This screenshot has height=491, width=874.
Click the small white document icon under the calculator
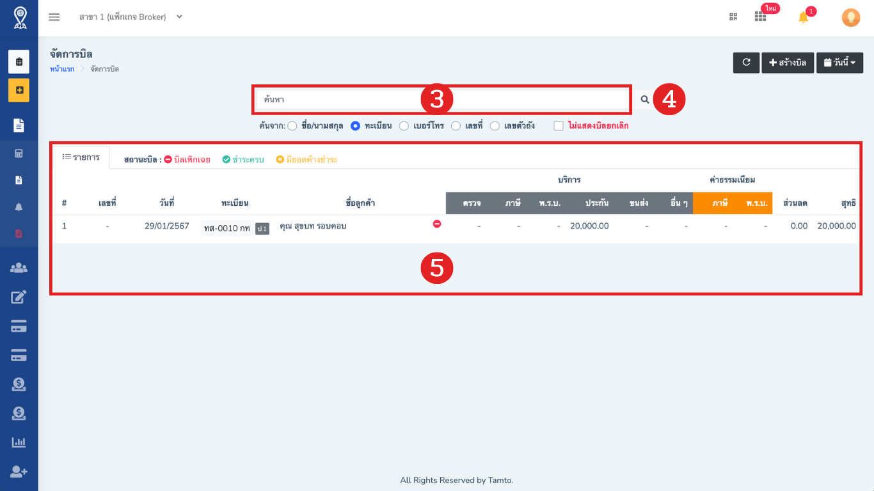pos(19,180)
